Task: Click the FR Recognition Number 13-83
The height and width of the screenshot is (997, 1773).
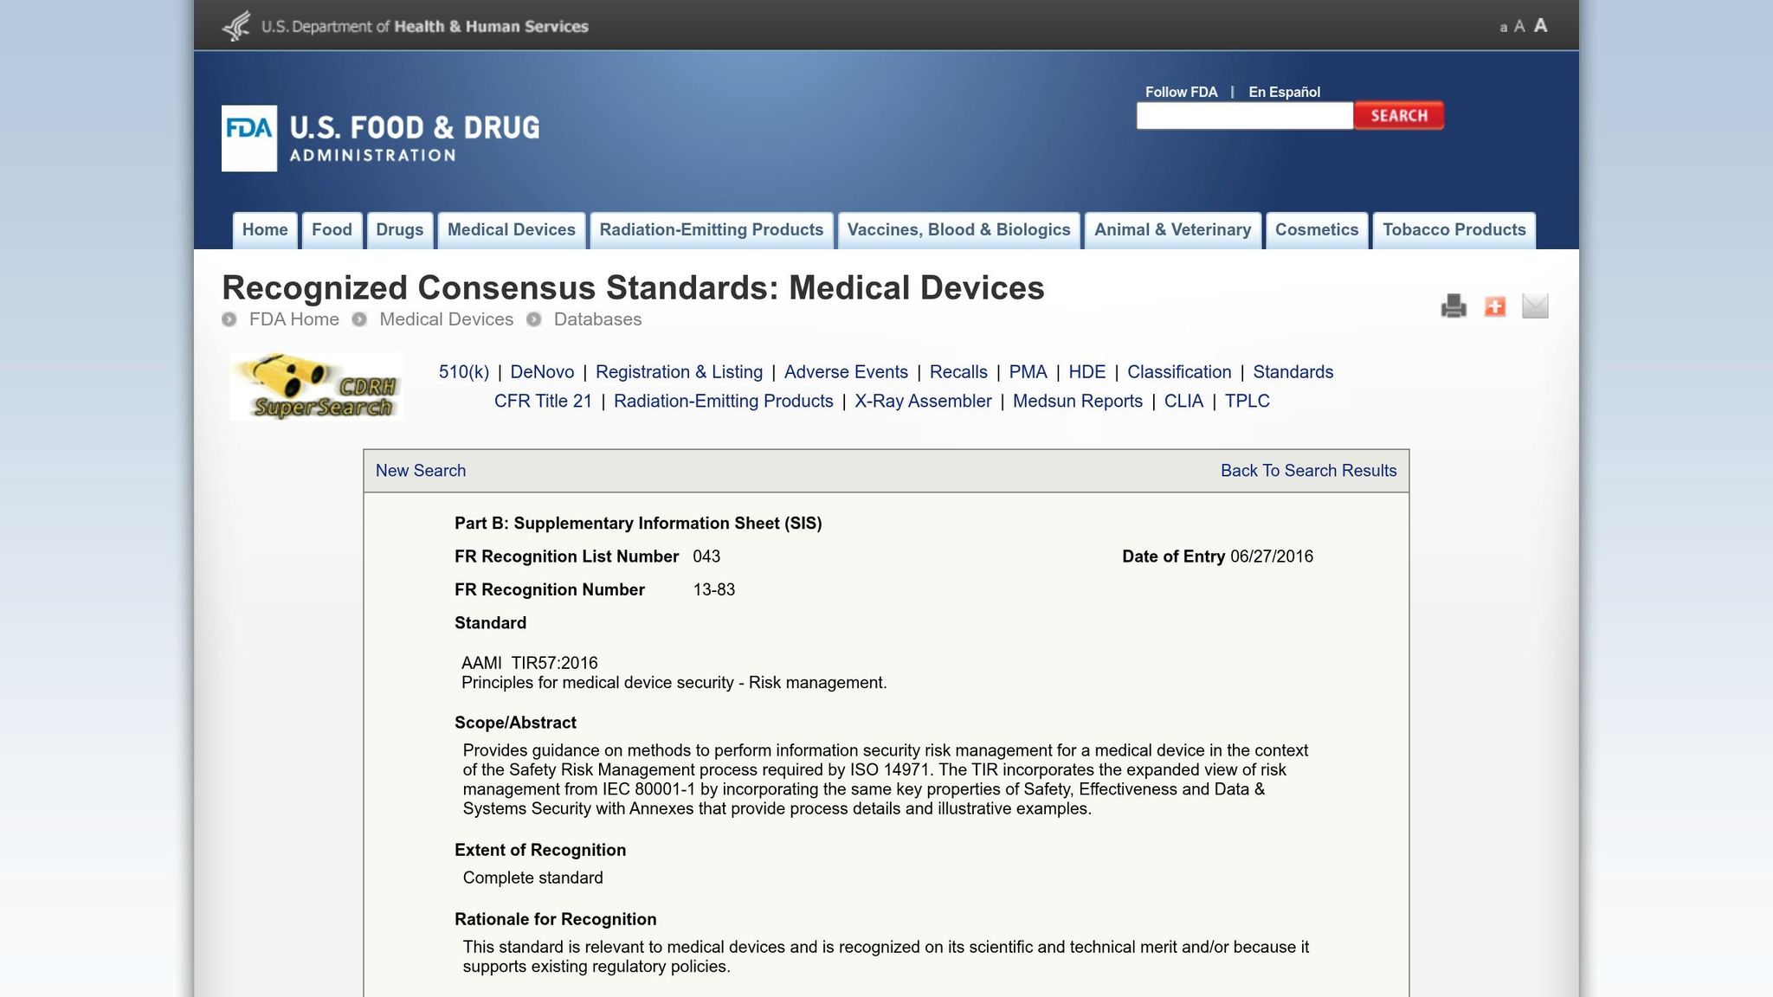Action: pos(714,590)
